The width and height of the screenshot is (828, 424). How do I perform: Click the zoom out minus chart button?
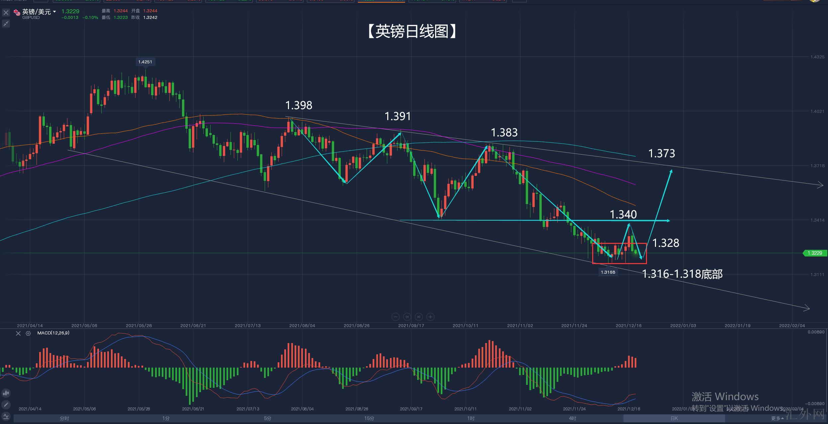coord(395,317)
